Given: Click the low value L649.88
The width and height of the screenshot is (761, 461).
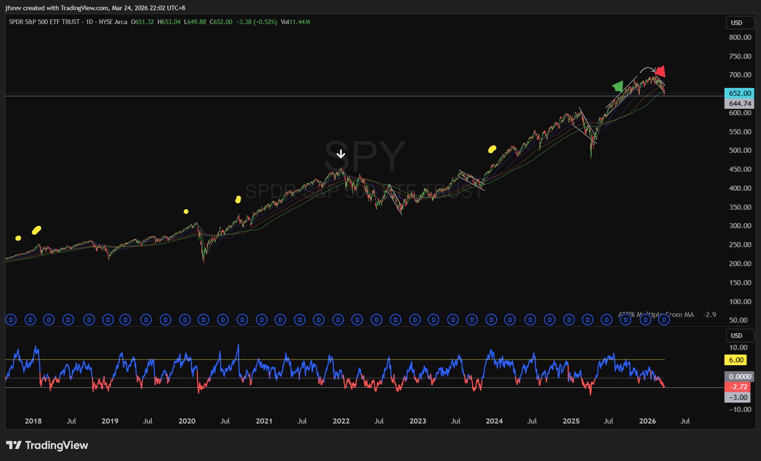Looking at the screenshot, I should [x=195, y=22].
